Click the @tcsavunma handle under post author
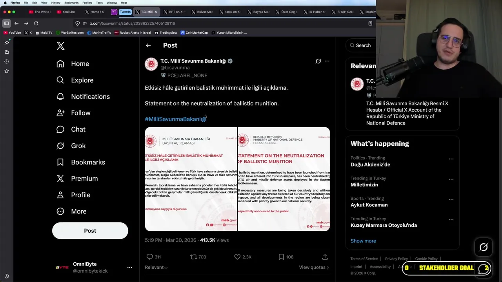Image resolution: width=502 pixels, height=282 pixels. pyautogui.click(x=175, y=68)
